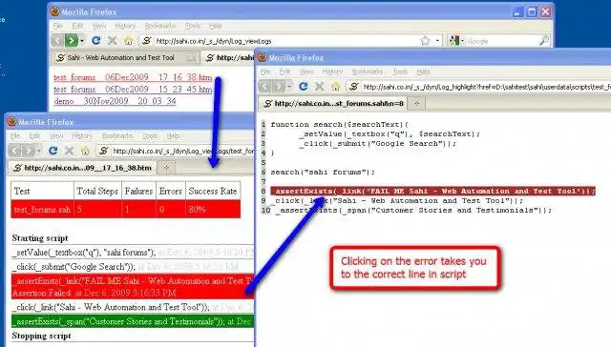
Task: Open test_forums 06Dec2009 15_23_45 log link
Action: [133, 89]
